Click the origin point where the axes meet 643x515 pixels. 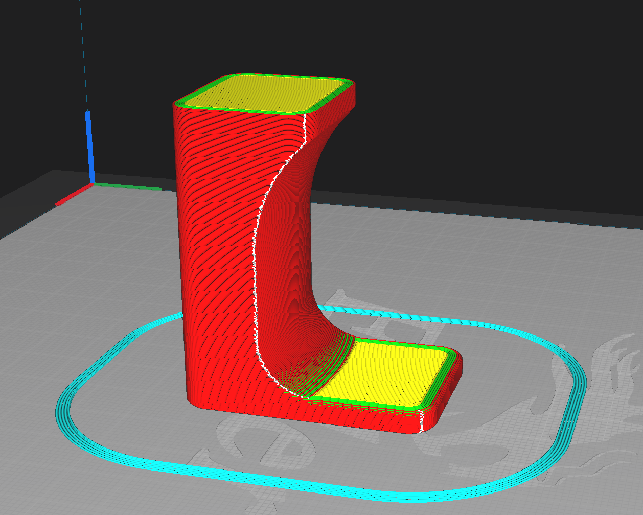(93, 184)
